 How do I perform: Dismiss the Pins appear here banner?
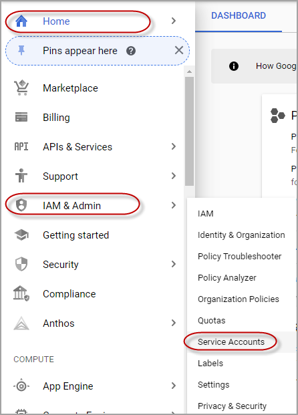point(179,50)
